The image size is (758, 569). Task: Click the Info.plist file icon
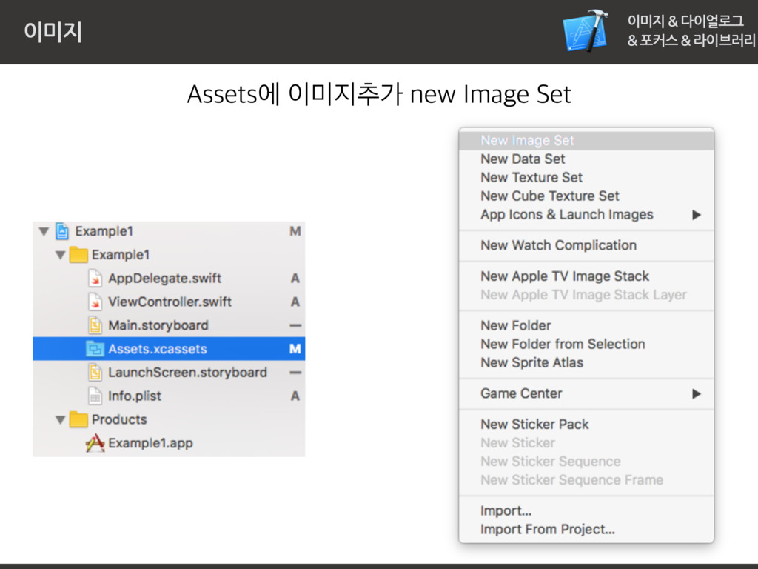95,396
